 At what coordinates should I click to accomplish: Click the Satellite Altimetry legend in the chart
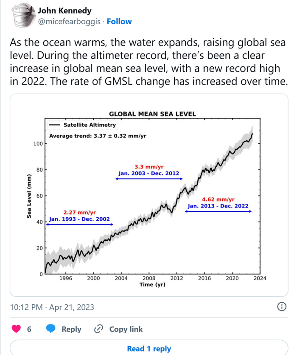[x=89, y=125]
